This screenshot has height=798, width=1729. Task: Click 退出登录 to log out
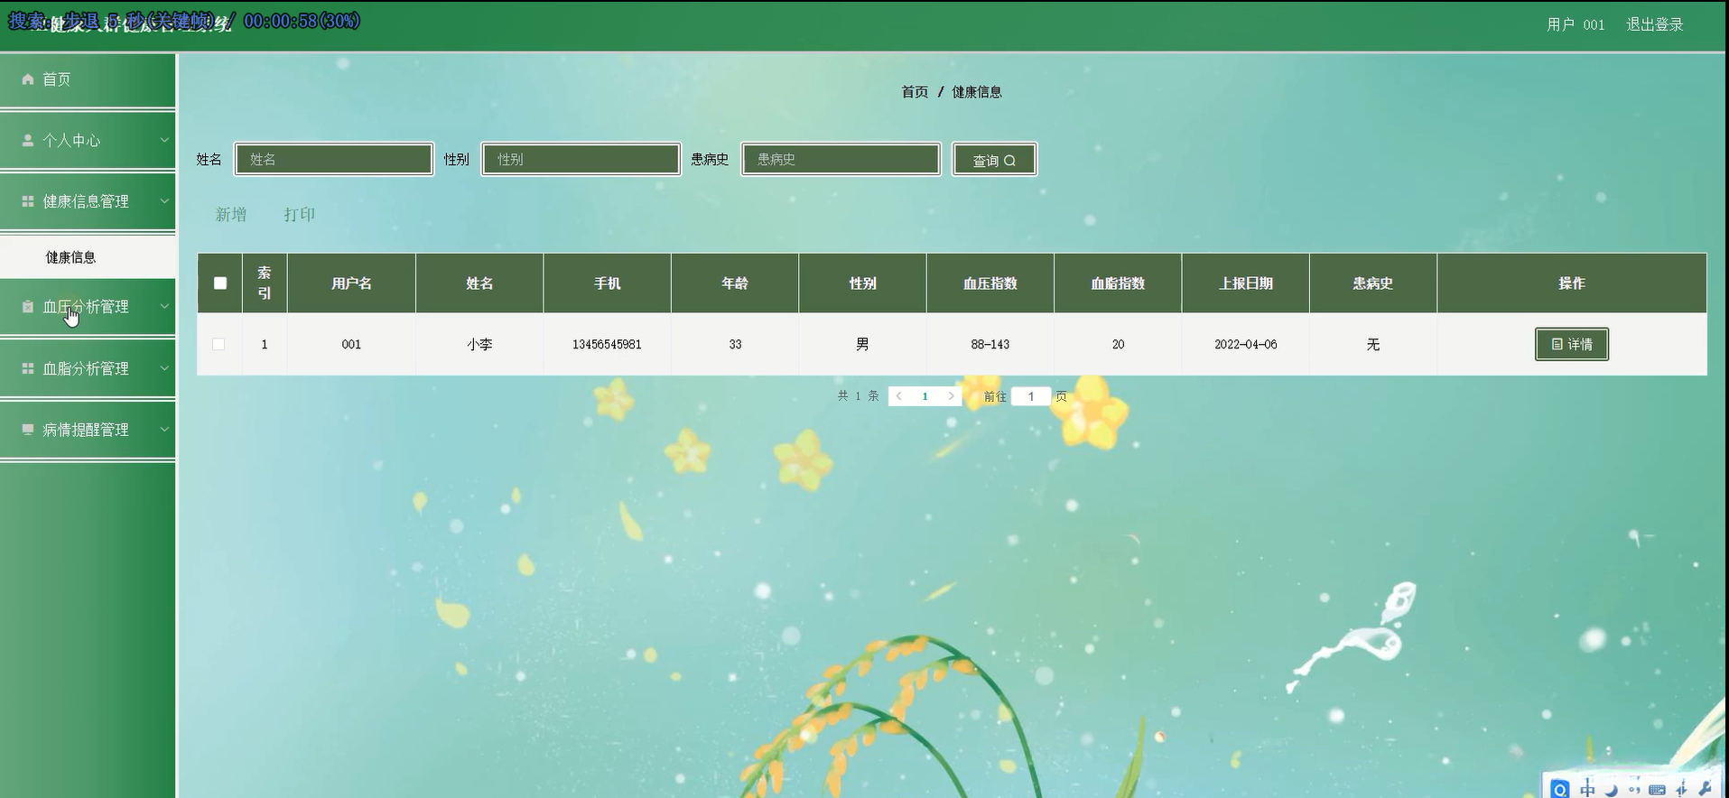pos(1655,24)
